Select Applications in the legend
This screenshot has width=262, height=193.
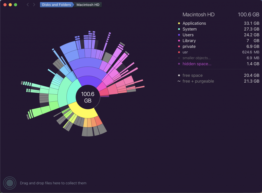(x=219, y=23)
